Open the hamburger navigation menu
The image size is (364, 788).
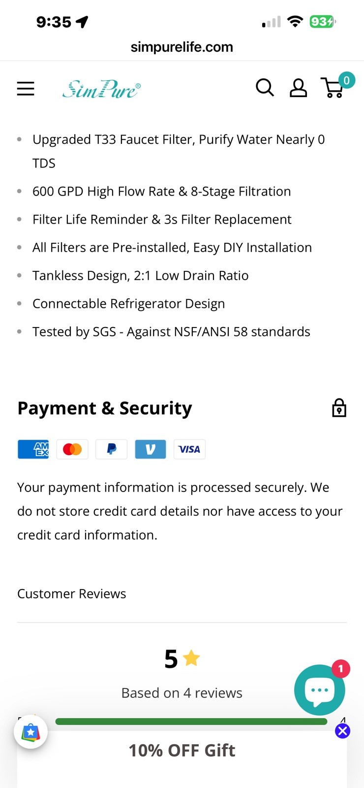point(26,89)
